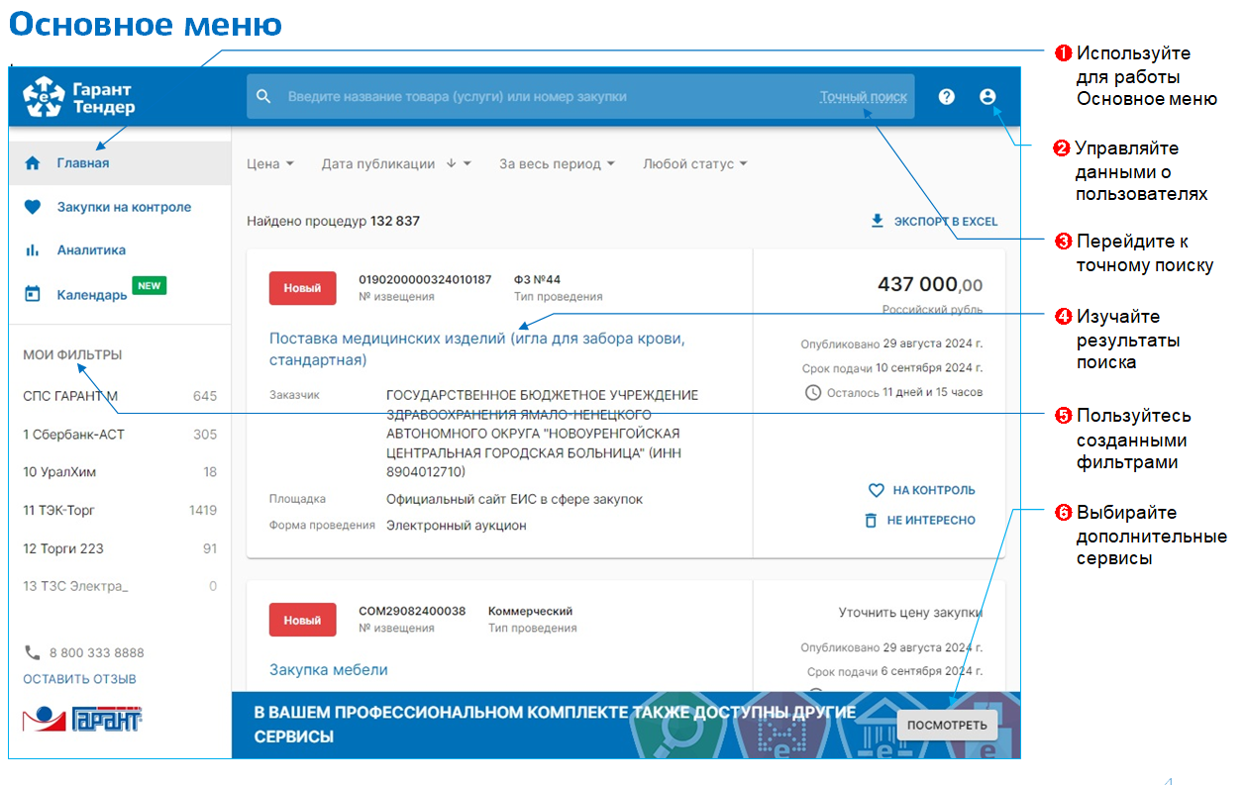Screen dimensions: 1246x785
Task: Open Аналитика section in sidebar
Action: [x=91, y=250]
